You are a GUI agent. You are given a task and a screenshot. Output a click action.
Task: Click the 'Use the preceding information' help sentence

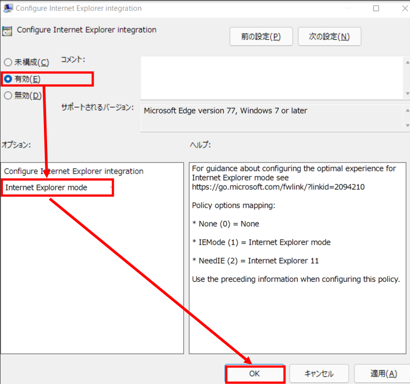coord(296,279)
